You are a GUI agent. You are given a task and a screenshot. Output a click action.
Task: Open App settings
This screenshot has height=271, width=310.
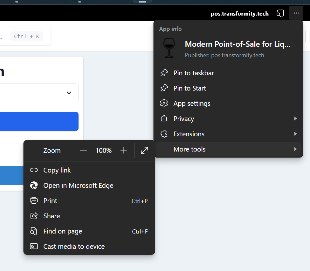(x=192, y=104)
